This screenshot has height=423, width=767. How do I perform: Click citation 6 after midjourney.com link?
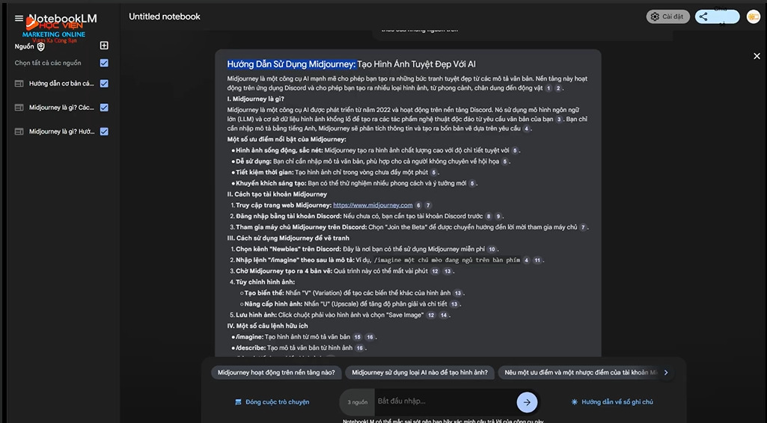(x=419, y=206)
